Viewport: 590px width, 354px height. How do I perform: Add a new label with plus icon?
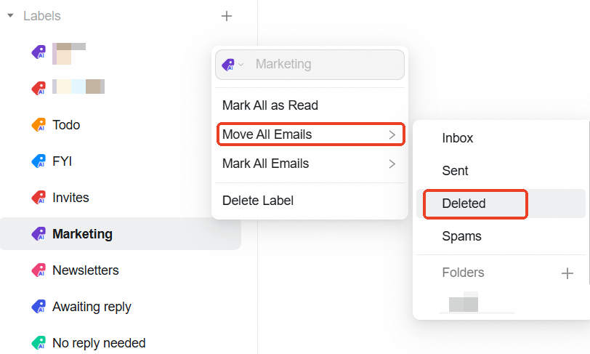(x=227, y=16)
